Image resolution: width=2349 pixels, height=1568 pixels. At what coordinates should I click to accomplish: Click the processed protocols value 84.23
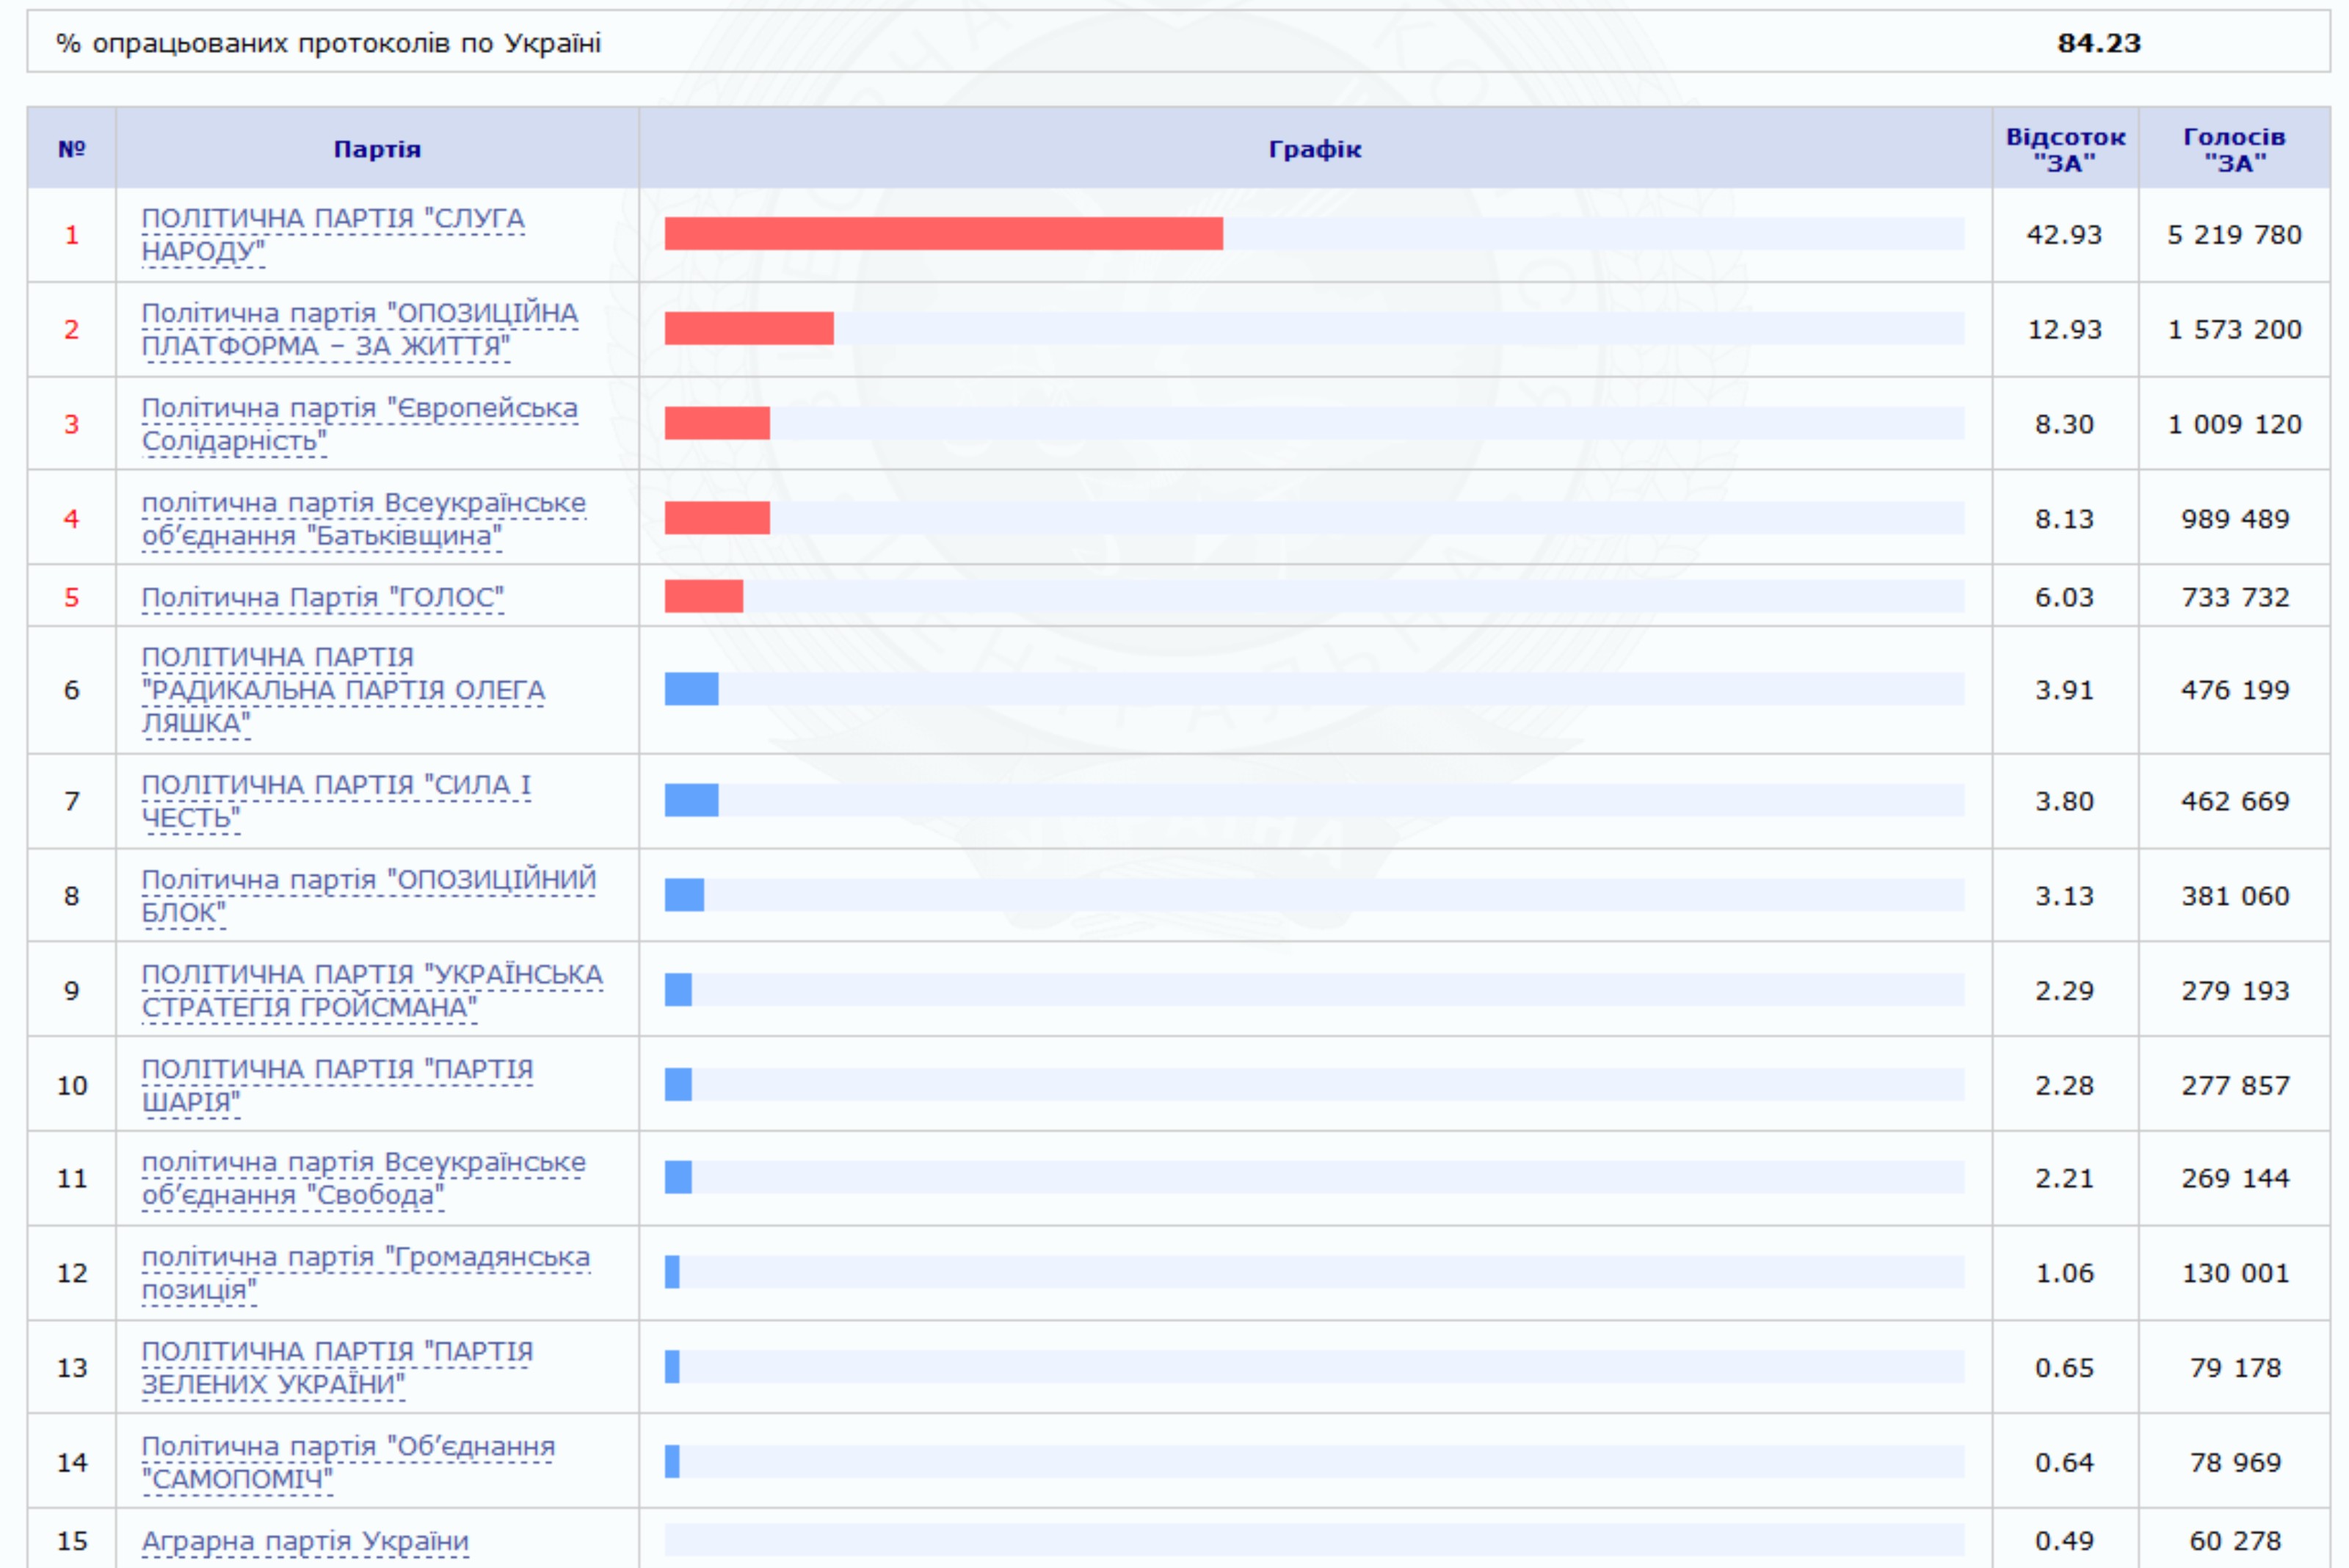pyautogui.click(x=2099, y=43)
